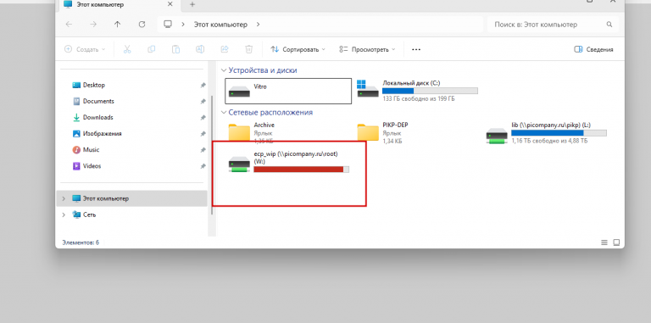Open the three-dots more options menu
Screen dimensions: 651x323
[416, 49]
